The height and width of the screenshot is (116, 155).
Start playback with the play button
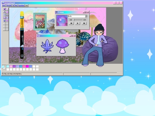pyautogui.click(x=77, y=23)
